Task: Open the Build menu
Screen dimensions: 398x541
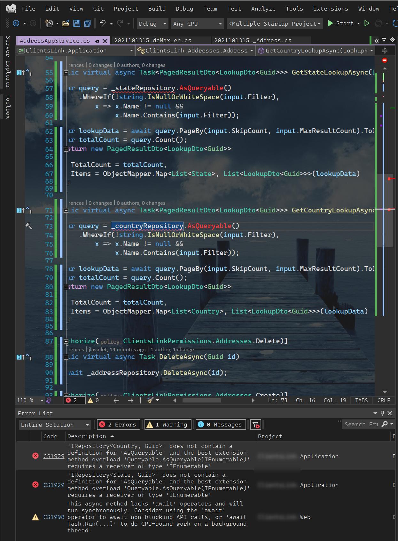Action: click(x=157, y=9)
